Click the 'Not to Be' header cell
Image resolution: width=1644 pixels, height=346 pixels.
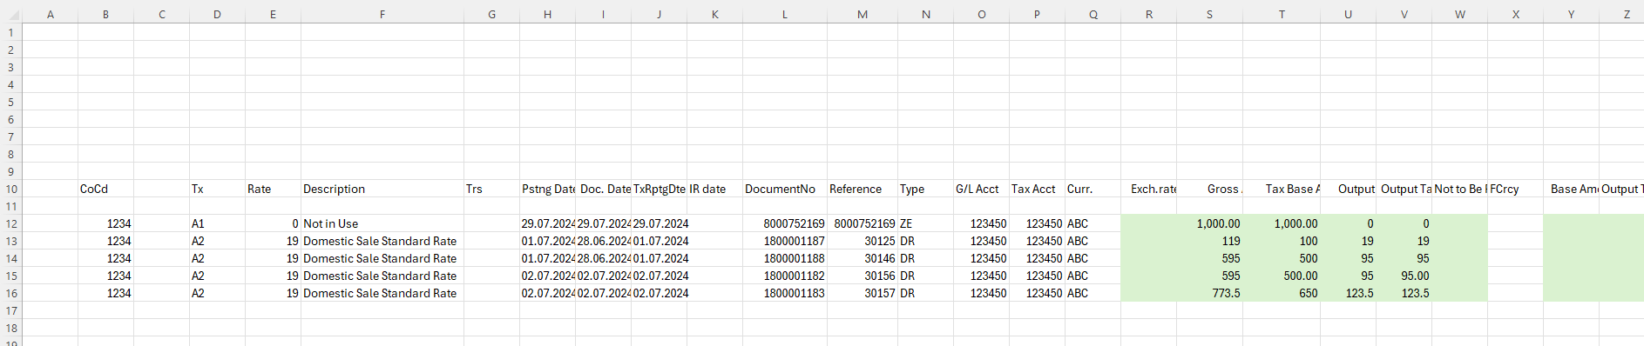pyautogui.click(x=1460, y=189)
